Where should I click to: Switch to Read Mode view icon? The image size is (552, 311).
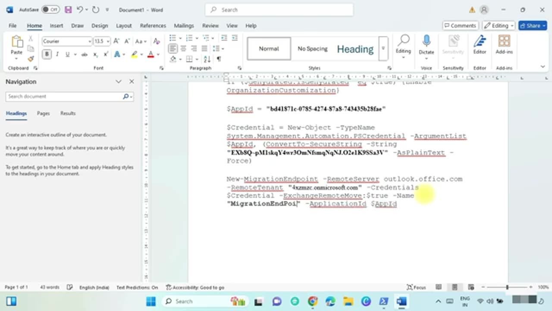439,287
